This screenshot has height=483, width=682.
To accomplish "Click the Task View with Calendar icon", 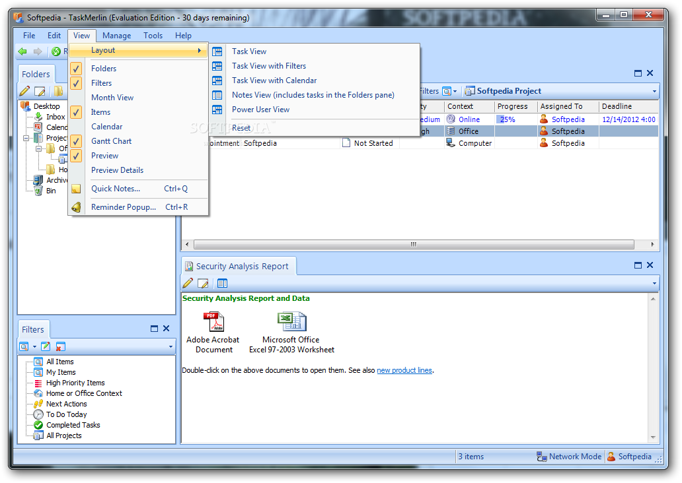I will click(217, 80).
